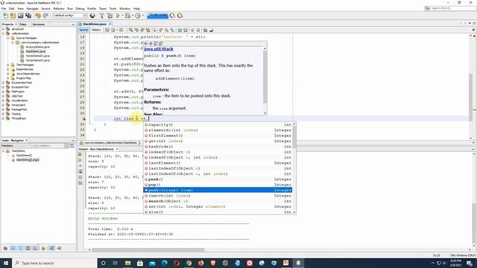This screenshot has height=268, width=477.
Task: Select ArrayListDemo.java in the Projects tree
Action: pos(37,47)
